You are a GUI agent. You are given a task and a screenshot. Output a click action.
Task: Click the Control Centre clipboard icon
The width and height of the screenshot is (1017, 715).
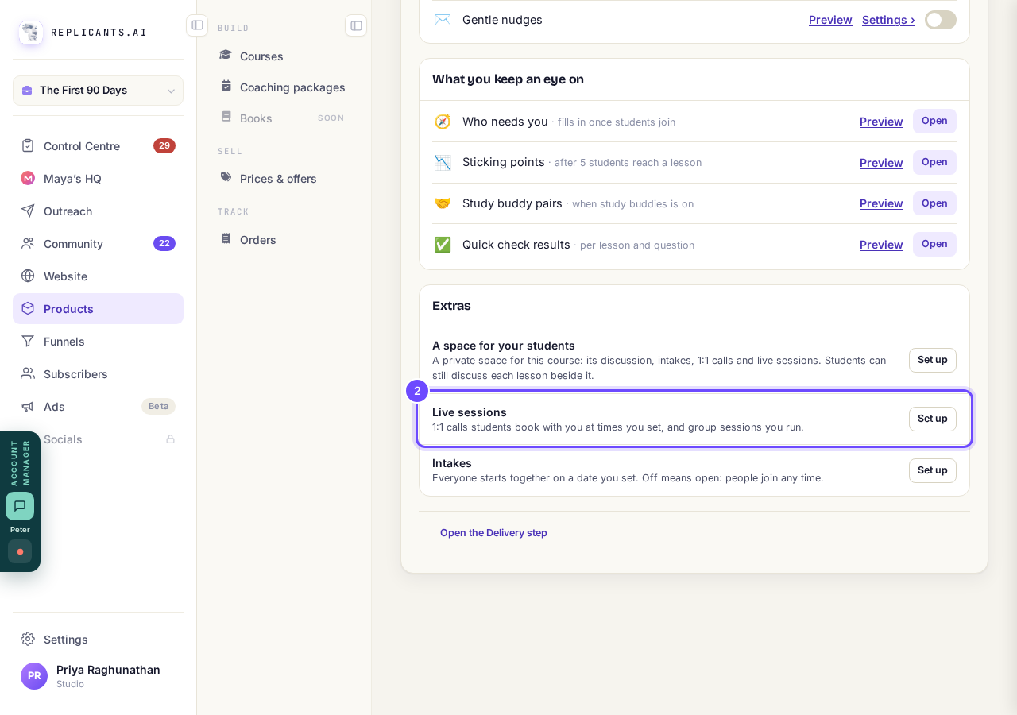28,145
